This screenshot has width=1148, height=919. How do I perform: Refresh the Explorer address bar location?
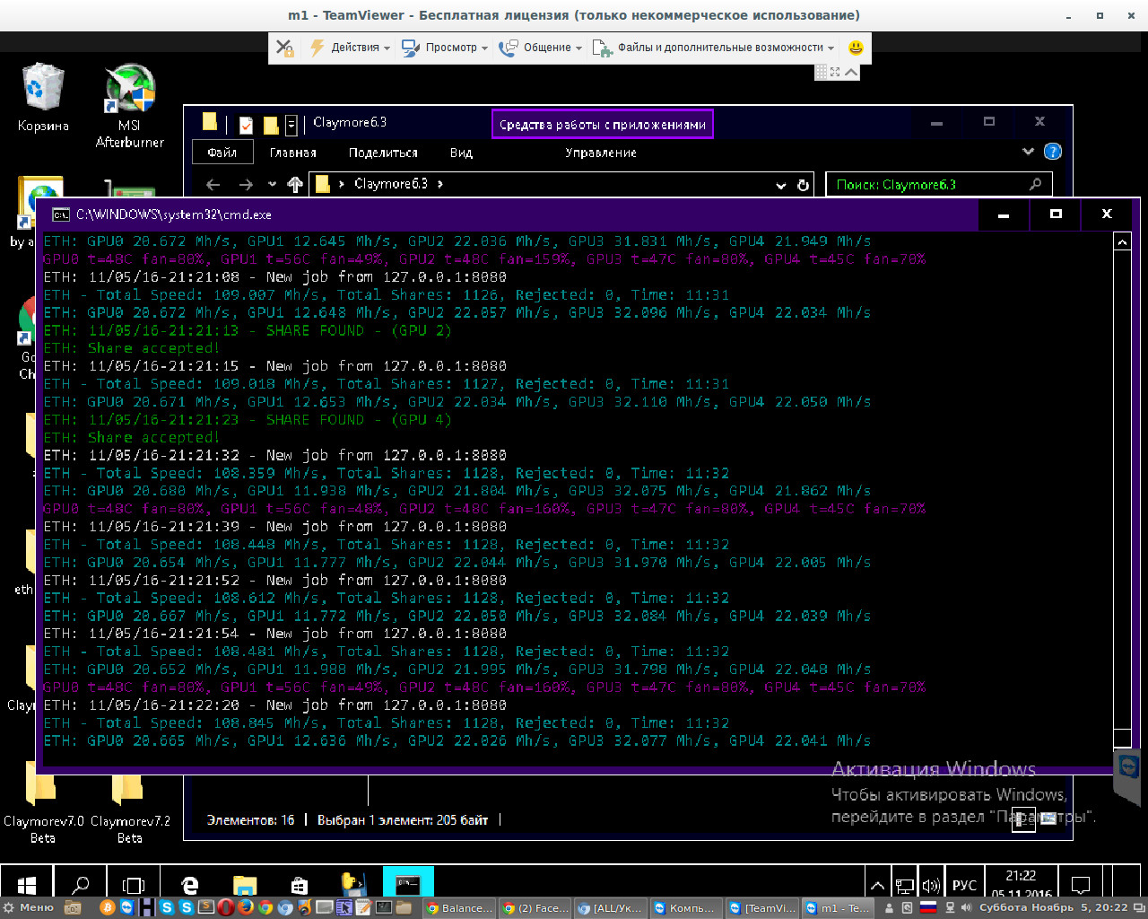coord(804,185)
